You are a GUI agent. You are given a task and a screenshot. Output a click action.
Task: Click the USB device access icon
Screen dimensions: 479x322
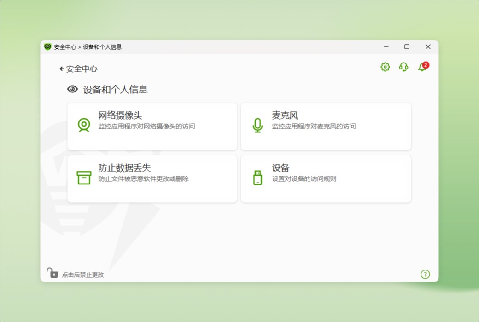[257, 178]
